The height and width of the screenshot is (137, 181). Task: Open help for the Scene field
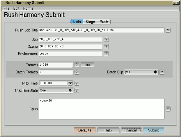click(106, 47)
